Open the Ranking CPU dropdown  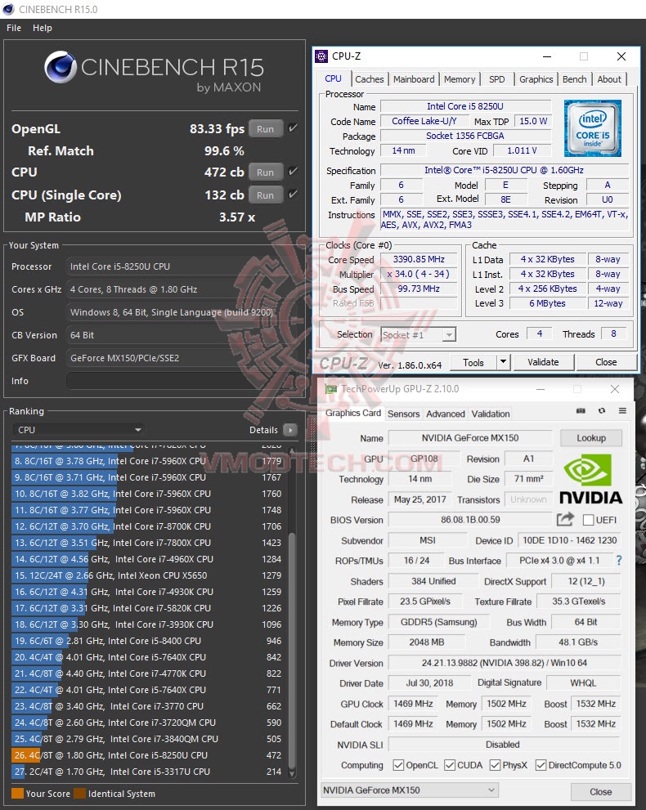[x=79, y=430]
